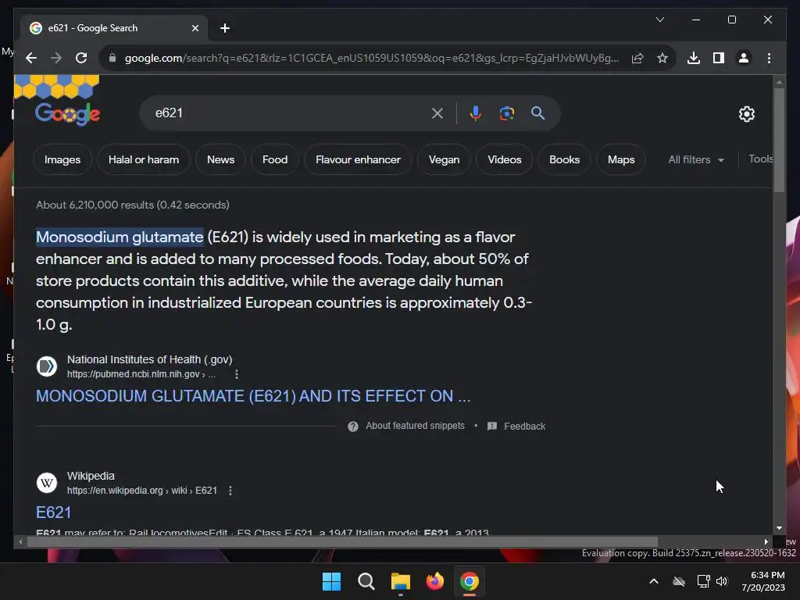Click the Feedback link
The image size is (800, 600).
(x=524, y=427)
